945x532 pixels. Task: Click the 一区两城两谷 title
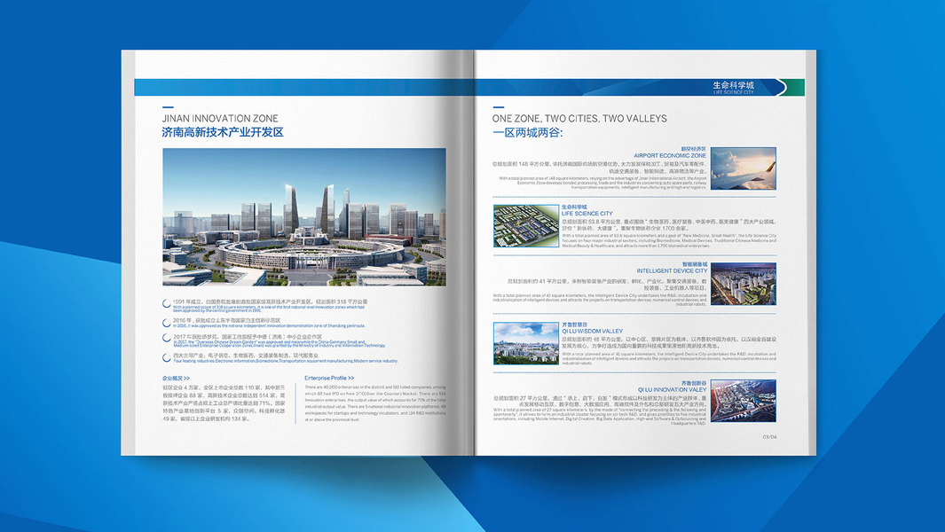(x=527, y=132)
